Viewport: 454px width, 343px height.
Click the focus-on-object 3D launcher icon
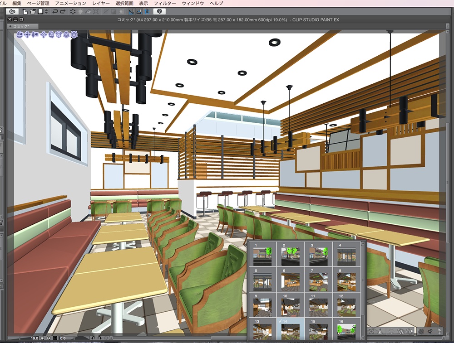click(371, 331)
